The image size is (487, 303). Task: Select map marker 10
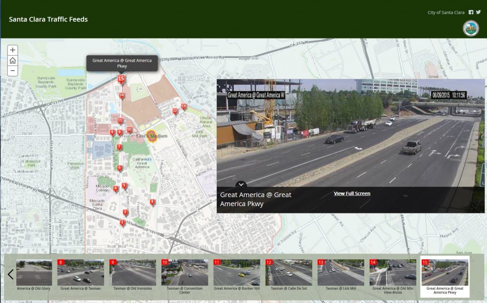pyautogui.click(x=129, y=130)
